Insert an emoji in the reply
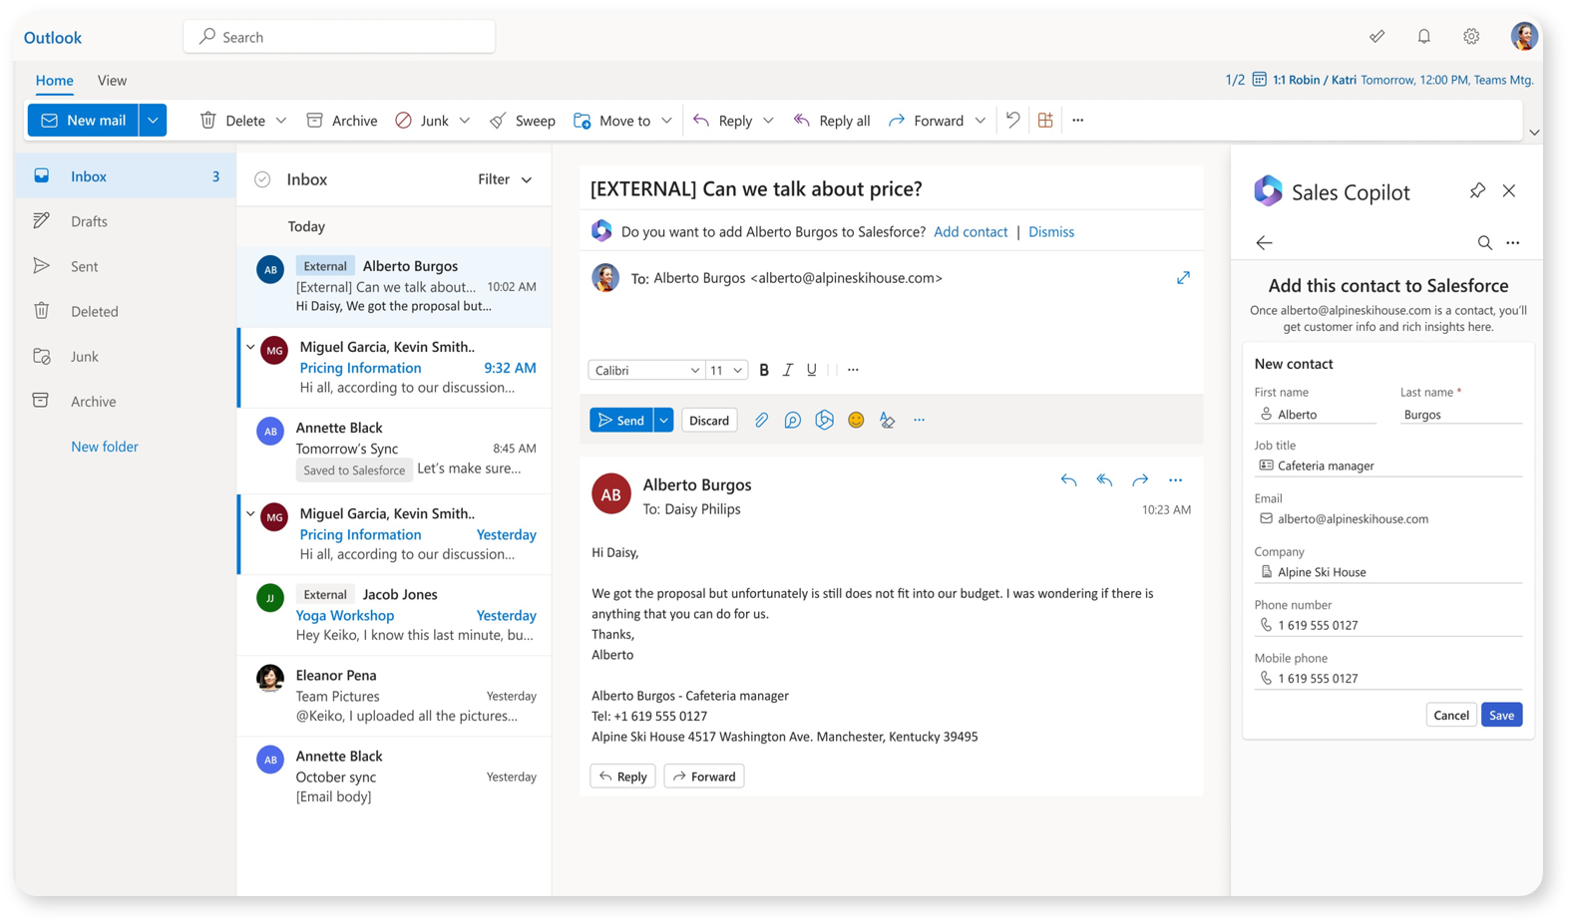The height and width of the screenshot is (924, 1571). tap(856, 421)
